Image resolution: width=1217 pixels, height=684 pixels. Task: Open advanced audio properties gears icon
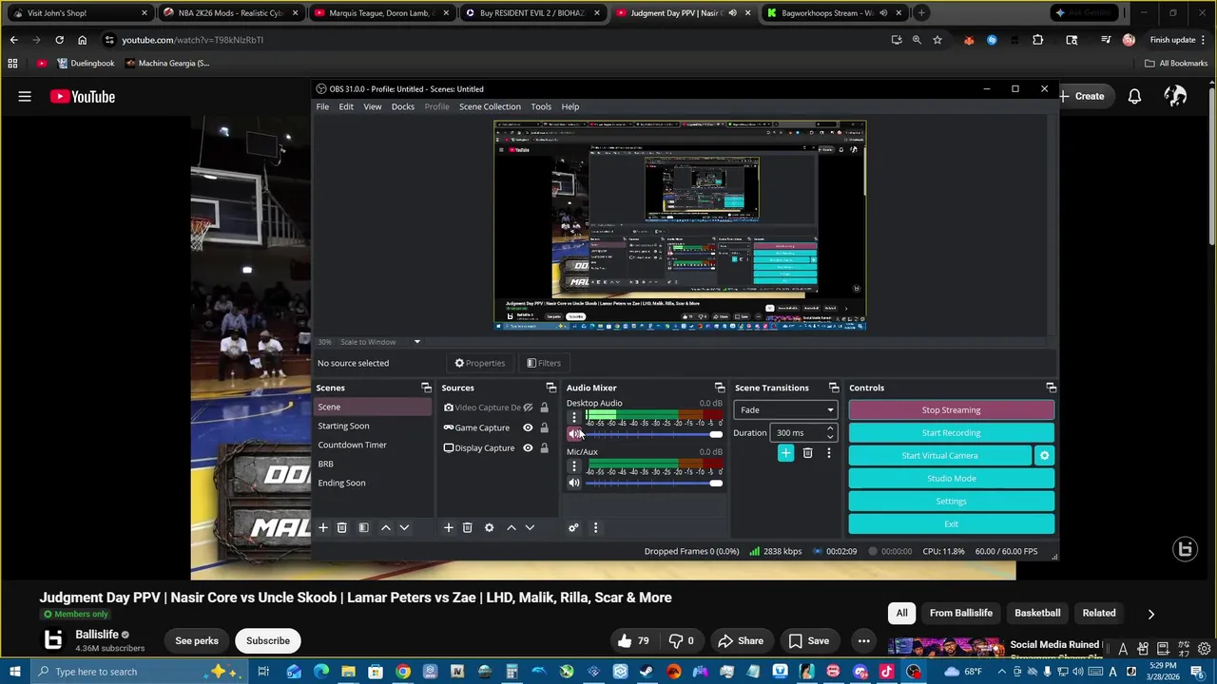coord(573,527)
